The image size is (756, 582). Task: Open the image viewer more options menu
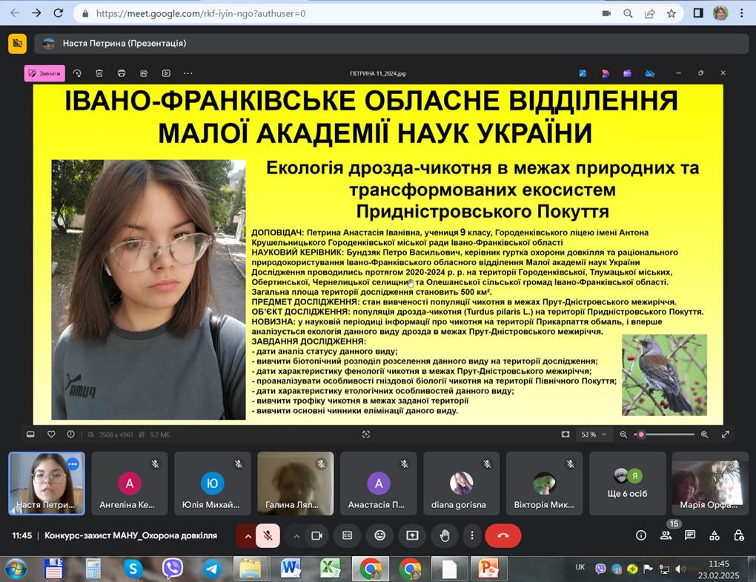188,73
